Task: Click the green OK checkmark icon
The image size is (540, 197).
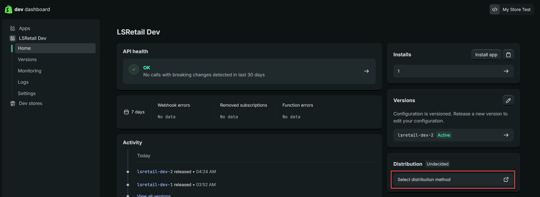Action: point(134,69)
